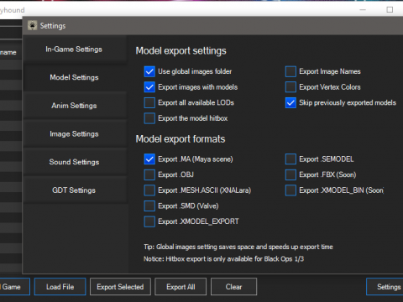This screenshot has width=403, height=302.
Task: Click the Settings window app icon
Action: pyautogui.click(x=33, y=25)
